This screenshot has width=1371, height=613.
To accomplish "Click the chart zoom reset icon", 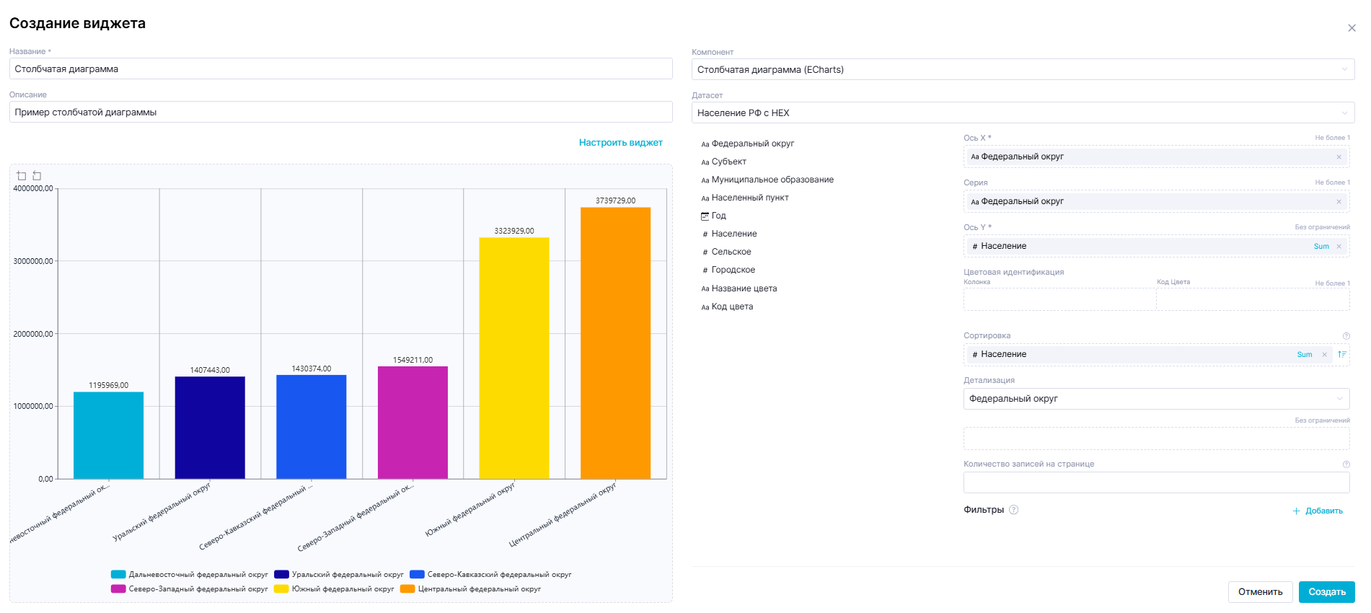I will tap(37, 176).
